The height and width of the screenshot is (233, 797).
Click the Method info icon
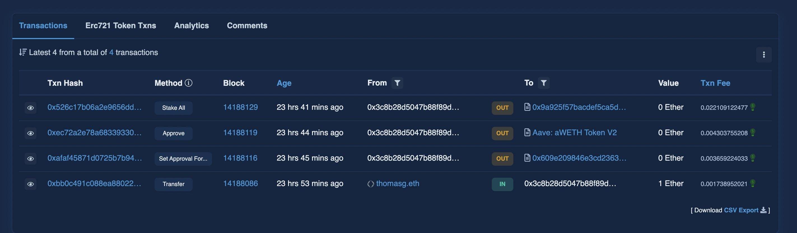point(188,83)
